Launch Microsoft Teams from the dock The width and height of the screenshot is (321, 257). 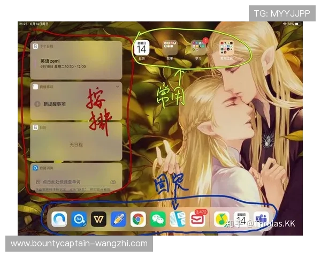pos(261,220)
